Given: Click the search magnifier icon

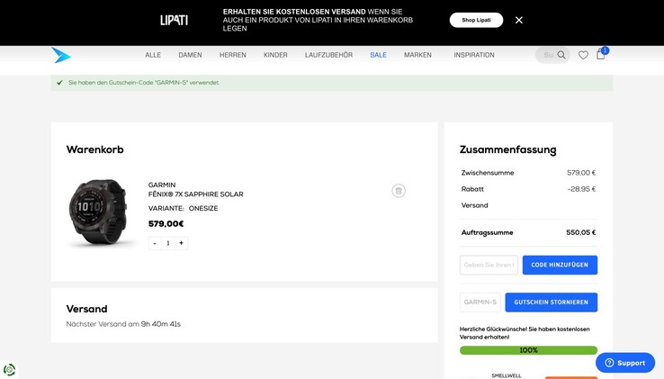Looking at the screenshot, I should click(x=561, y=55).
